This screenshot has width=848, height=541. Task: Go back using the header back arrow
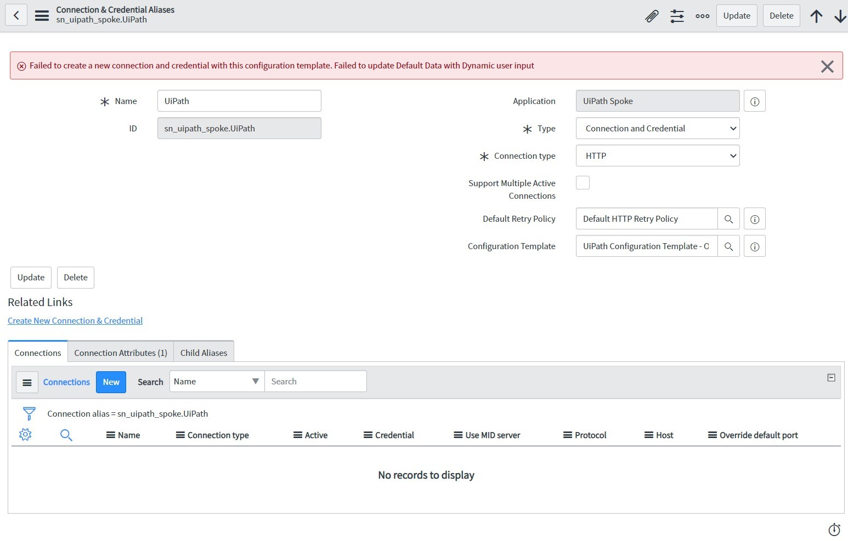16,15
